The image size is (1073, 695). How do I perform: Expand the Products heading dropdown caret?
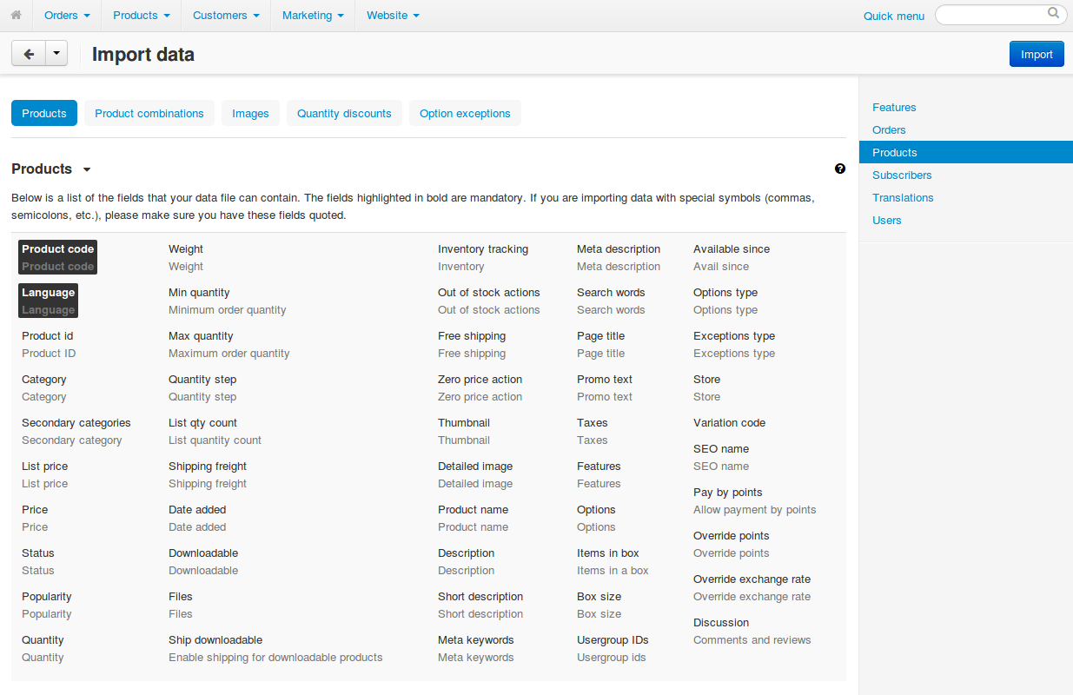coord(87,169)
